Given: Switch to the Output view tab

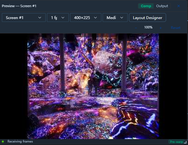Looking at the screenshot, I should tap(162, 6).
